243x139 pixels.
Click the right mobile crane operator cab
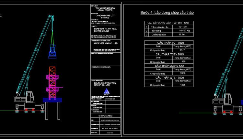228,99
